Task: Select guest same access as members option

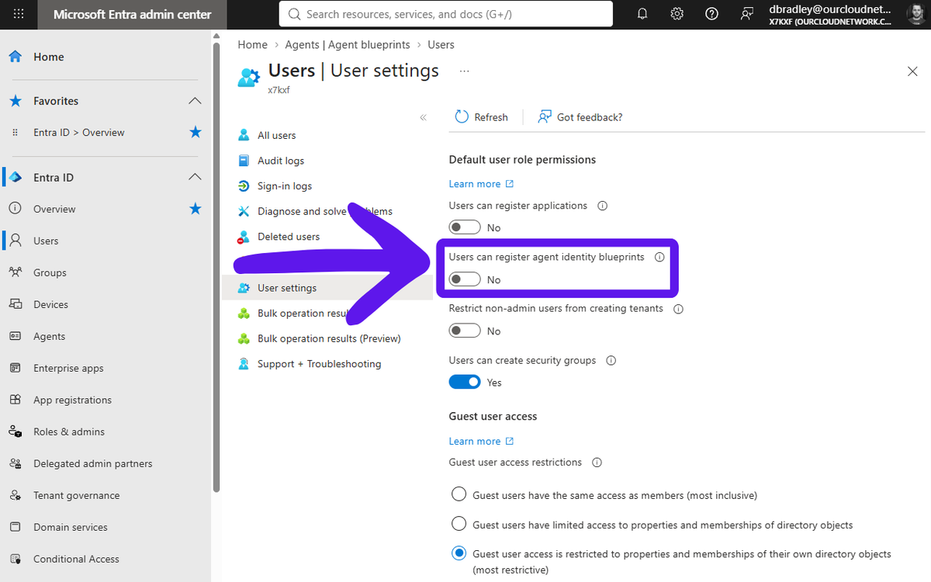Action: point(459,495)
